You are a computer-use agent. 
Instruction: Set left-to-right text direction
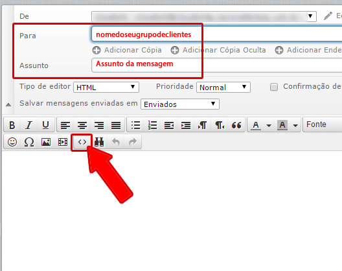point(202,125)
